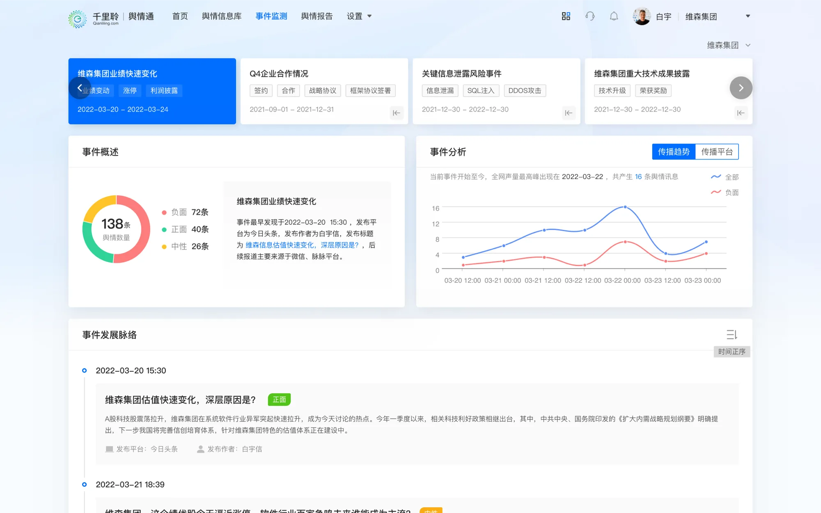The image size is (821, 513).
Task: Go to next event cards arrow
Action: pyautogui.click(x=741, y=88)
